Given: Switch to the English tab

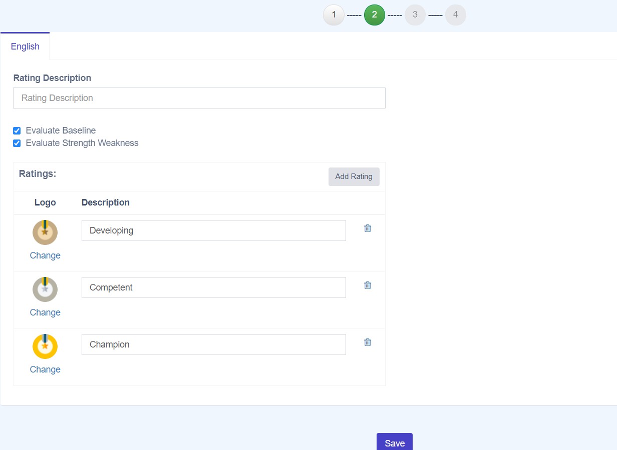Looking at the screenshot, I should tap(25, 46).
